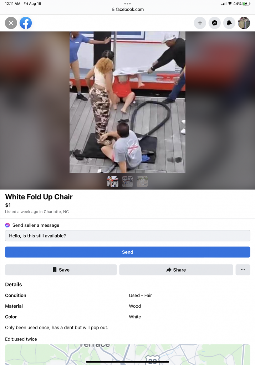Select the third photo thumbnail
Viewport: 255px width, 365px height.
142,181
